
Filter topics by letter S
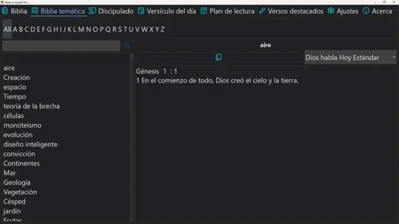[x=120, y=29]
